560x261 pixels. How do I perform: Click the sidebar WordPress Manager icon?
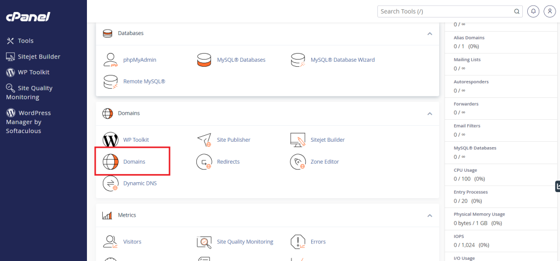pyautogui.click(x=11, y=113)
